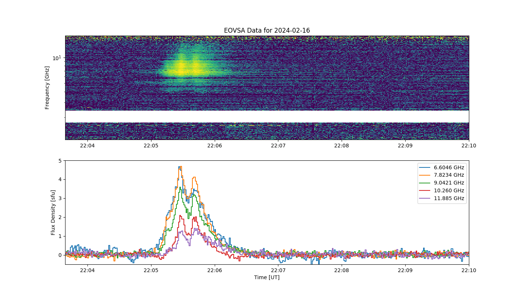Select the 10.260 GHz legend label
The image size is (521, 297).
(449, 190)
